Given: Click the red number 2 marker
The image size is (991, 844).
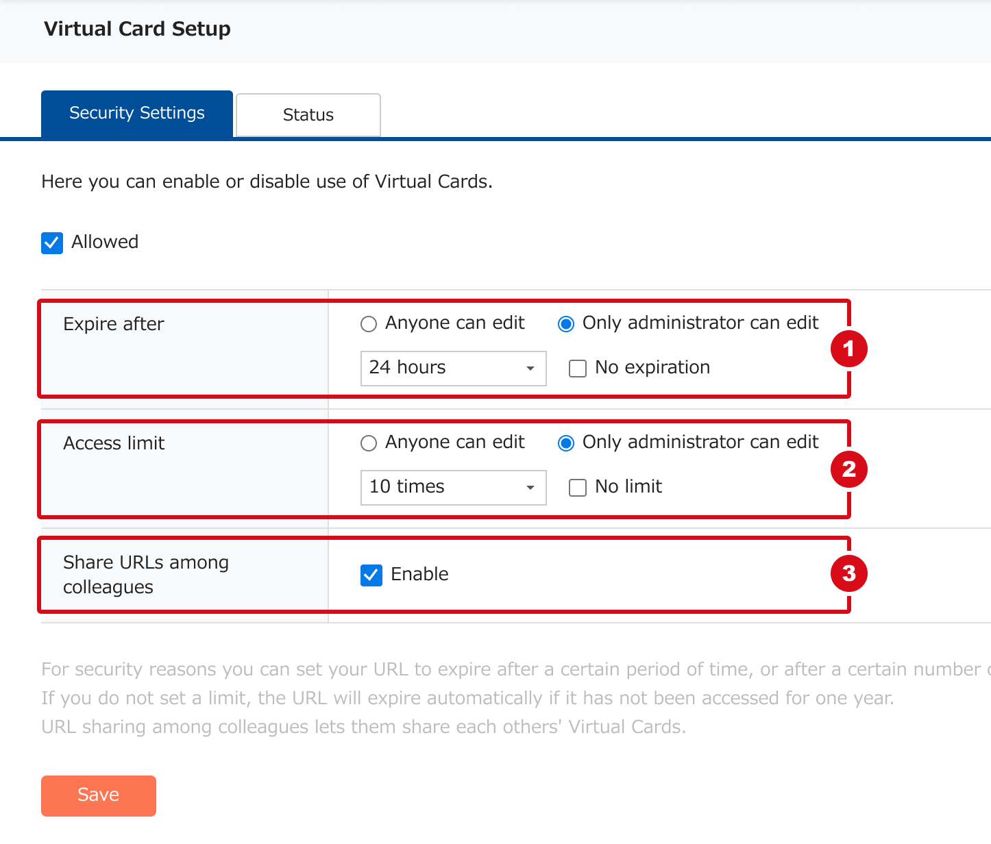Looking at the screenshot, I should point(849,469).
